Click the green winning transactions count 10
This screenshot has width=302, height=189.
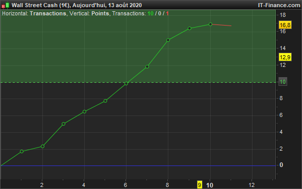pos(150,13)
